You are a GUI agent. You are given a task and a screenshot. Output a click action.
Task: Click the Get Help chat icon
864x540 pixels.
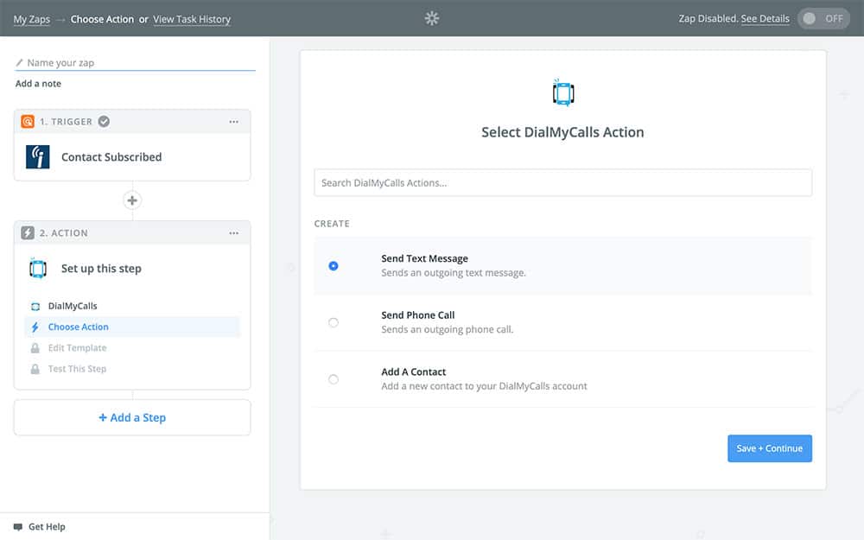point(18,526)
